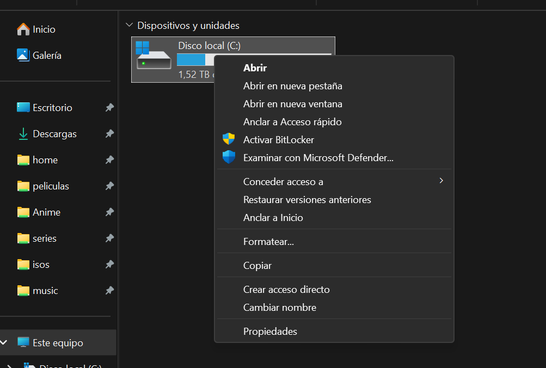
Task: Choose Examinar con Microsoft Defender
Action: [334, 158]
